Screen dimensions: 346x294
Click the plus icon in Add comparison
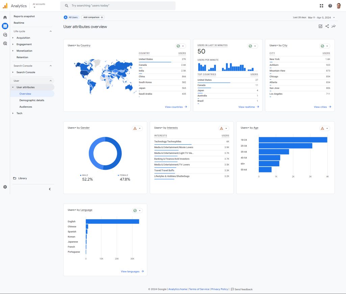tap(102, 17)
